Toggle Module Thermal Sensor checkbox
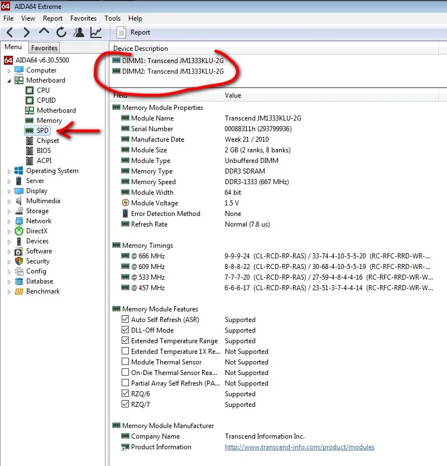 (125, 362)
